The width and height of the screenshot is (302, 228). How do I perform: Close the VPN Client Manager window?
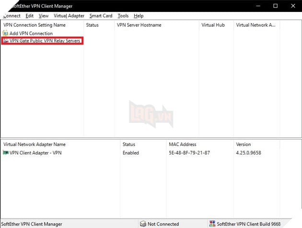pyautogui.click(x=293, y=6)
